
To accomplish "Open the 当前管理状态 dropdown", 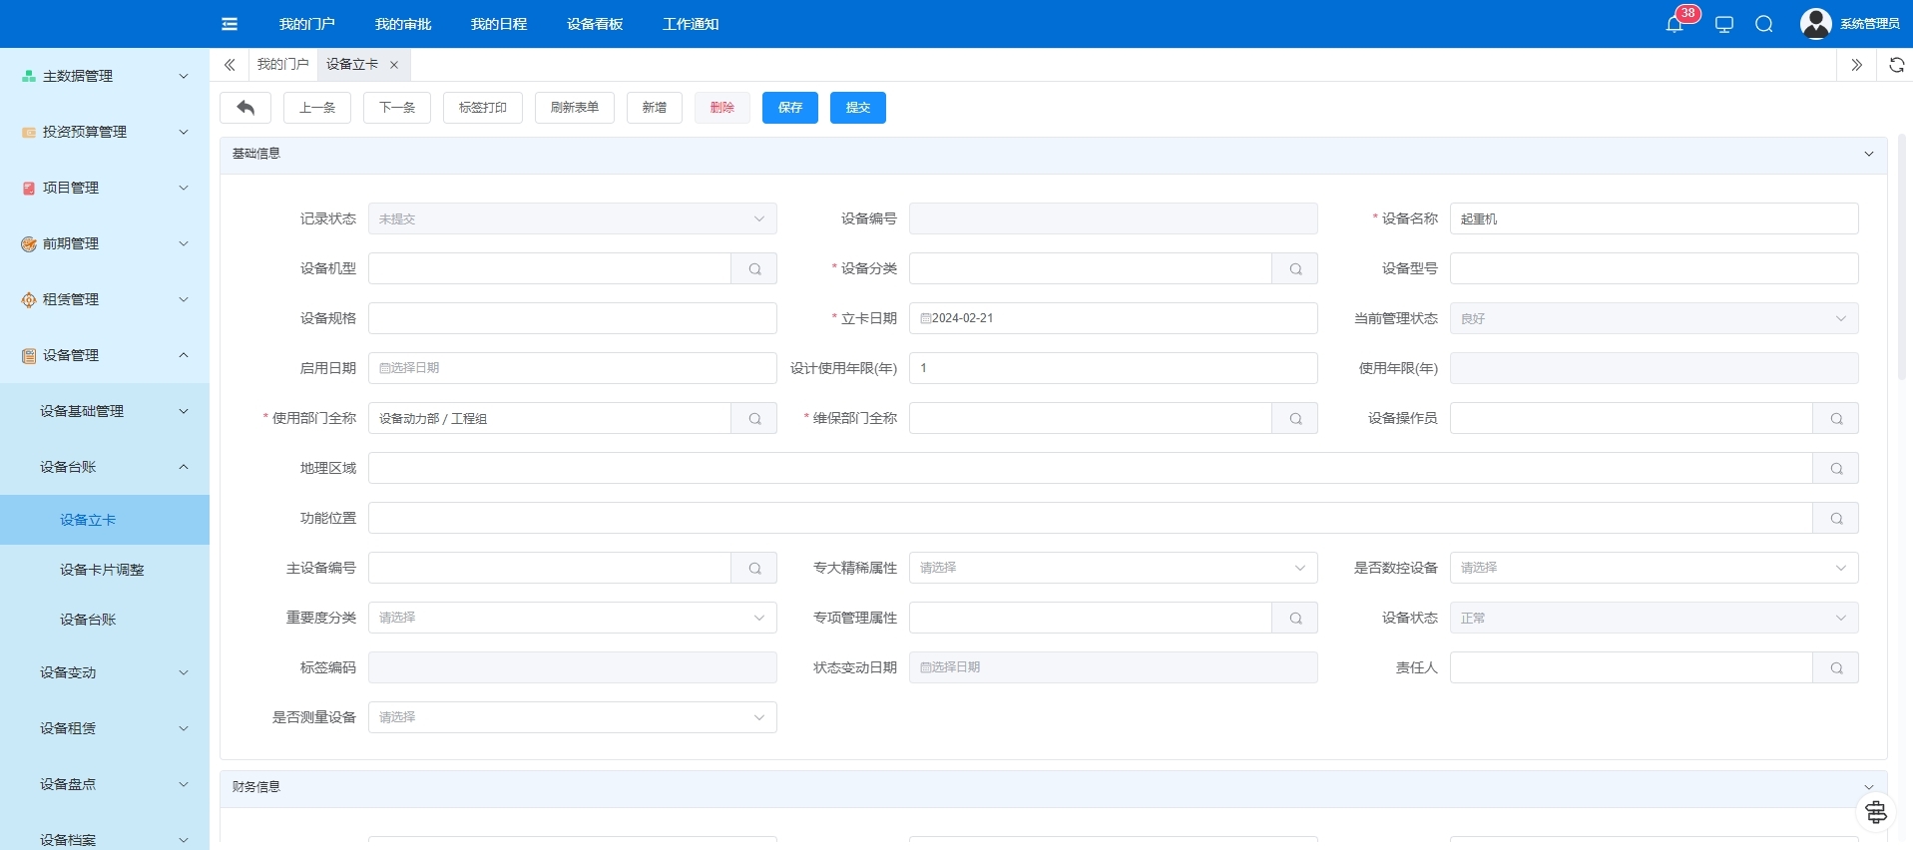I will pos(1655,318).
